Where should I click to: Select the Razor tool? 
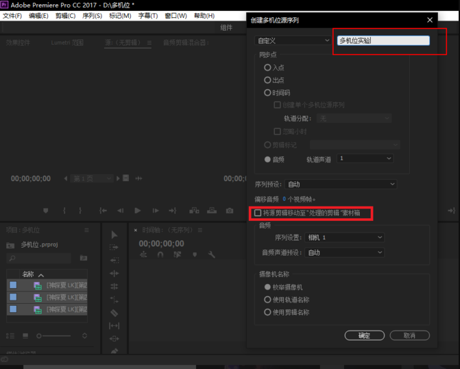114,313
